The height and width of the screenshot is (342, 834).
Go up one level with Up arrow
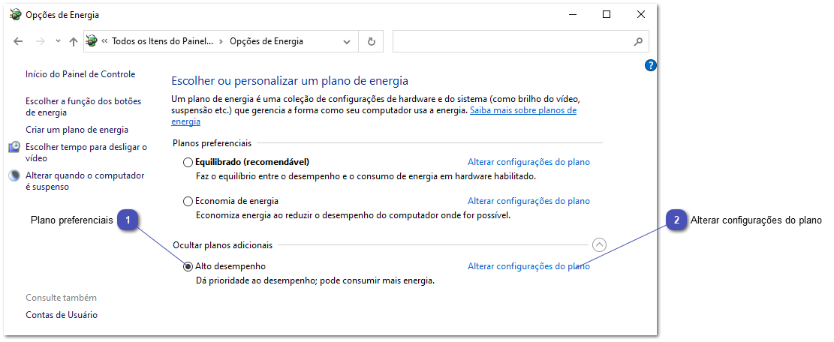(x=74, y=41)
